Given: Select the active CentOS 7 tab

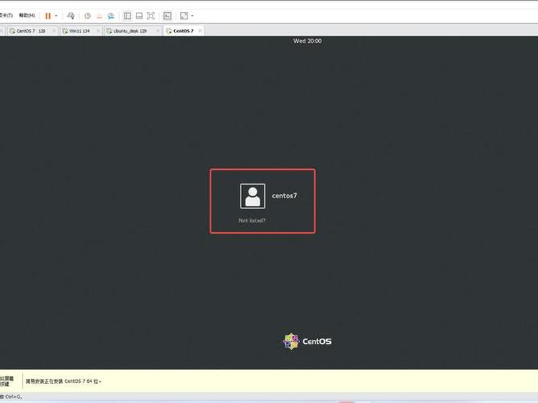Looking at the screenshot, I should tap(183, 31).
